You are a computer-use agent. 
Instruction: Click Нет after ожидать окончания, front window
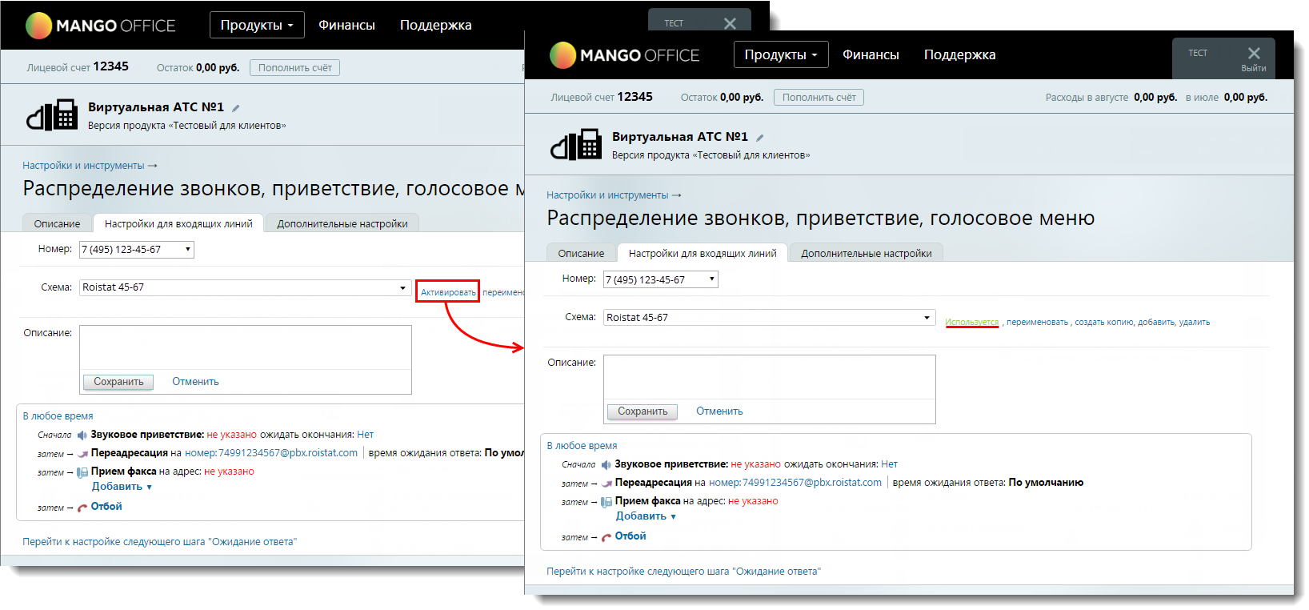tap(889, 464)
